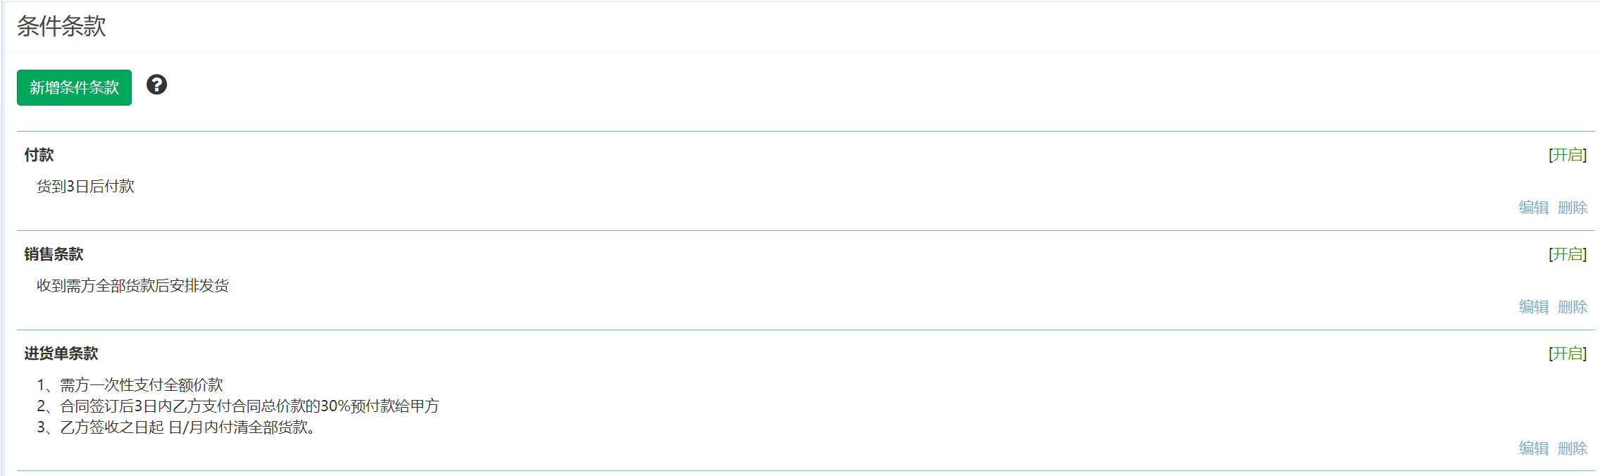
Task: Click the 进货单条款 clause title
Action: (x=61, y=353)
